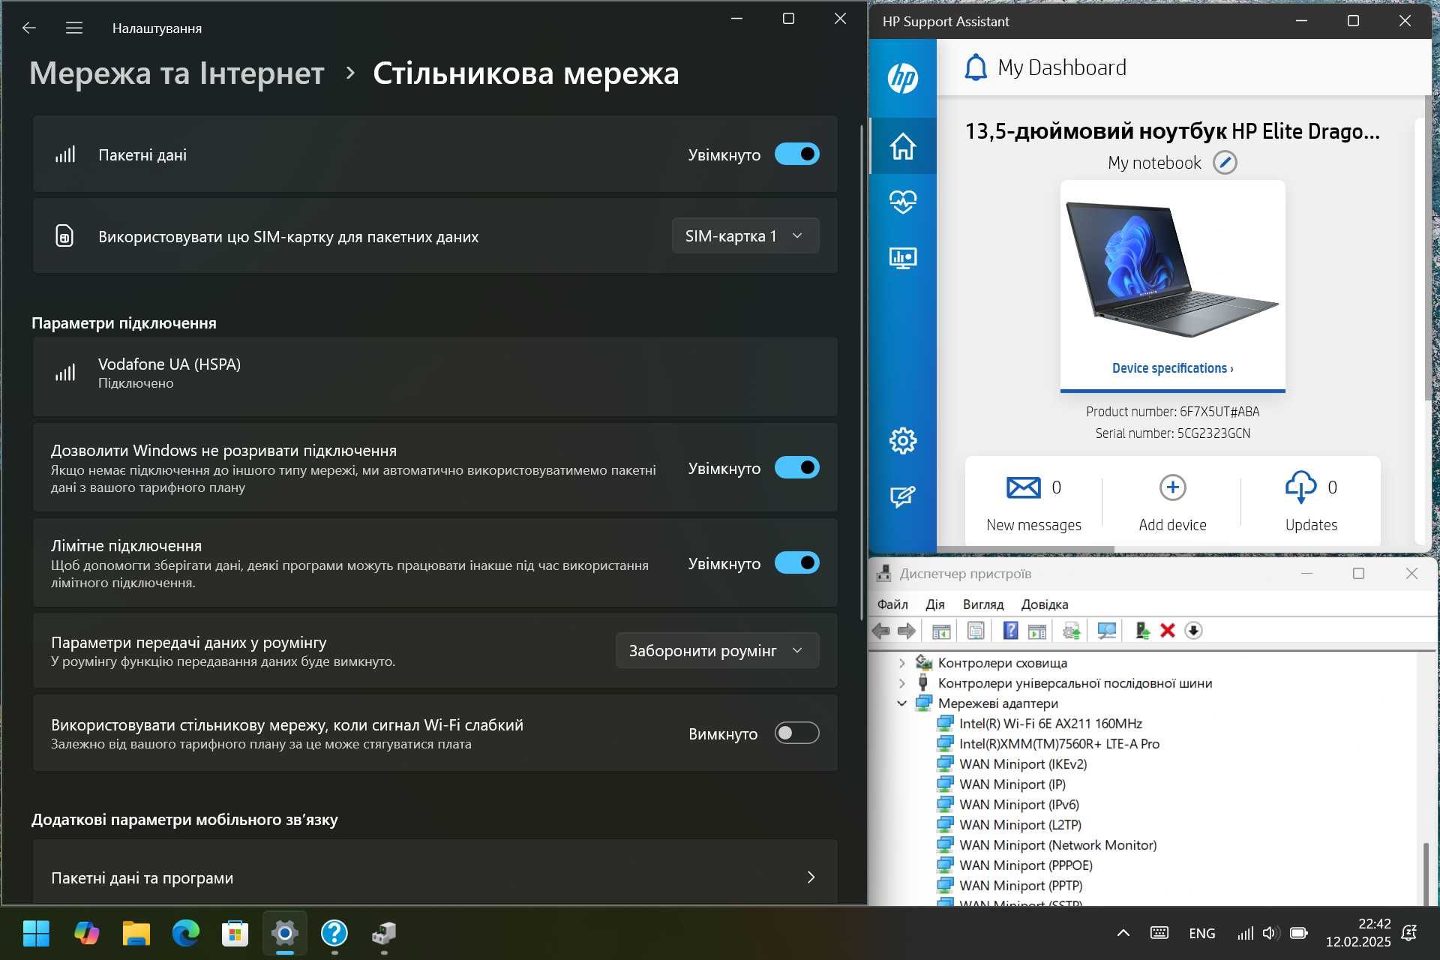The image size is (1440, 960).
Task: Click Device Manager forward arrow toolbar icon
Action: 907,631
